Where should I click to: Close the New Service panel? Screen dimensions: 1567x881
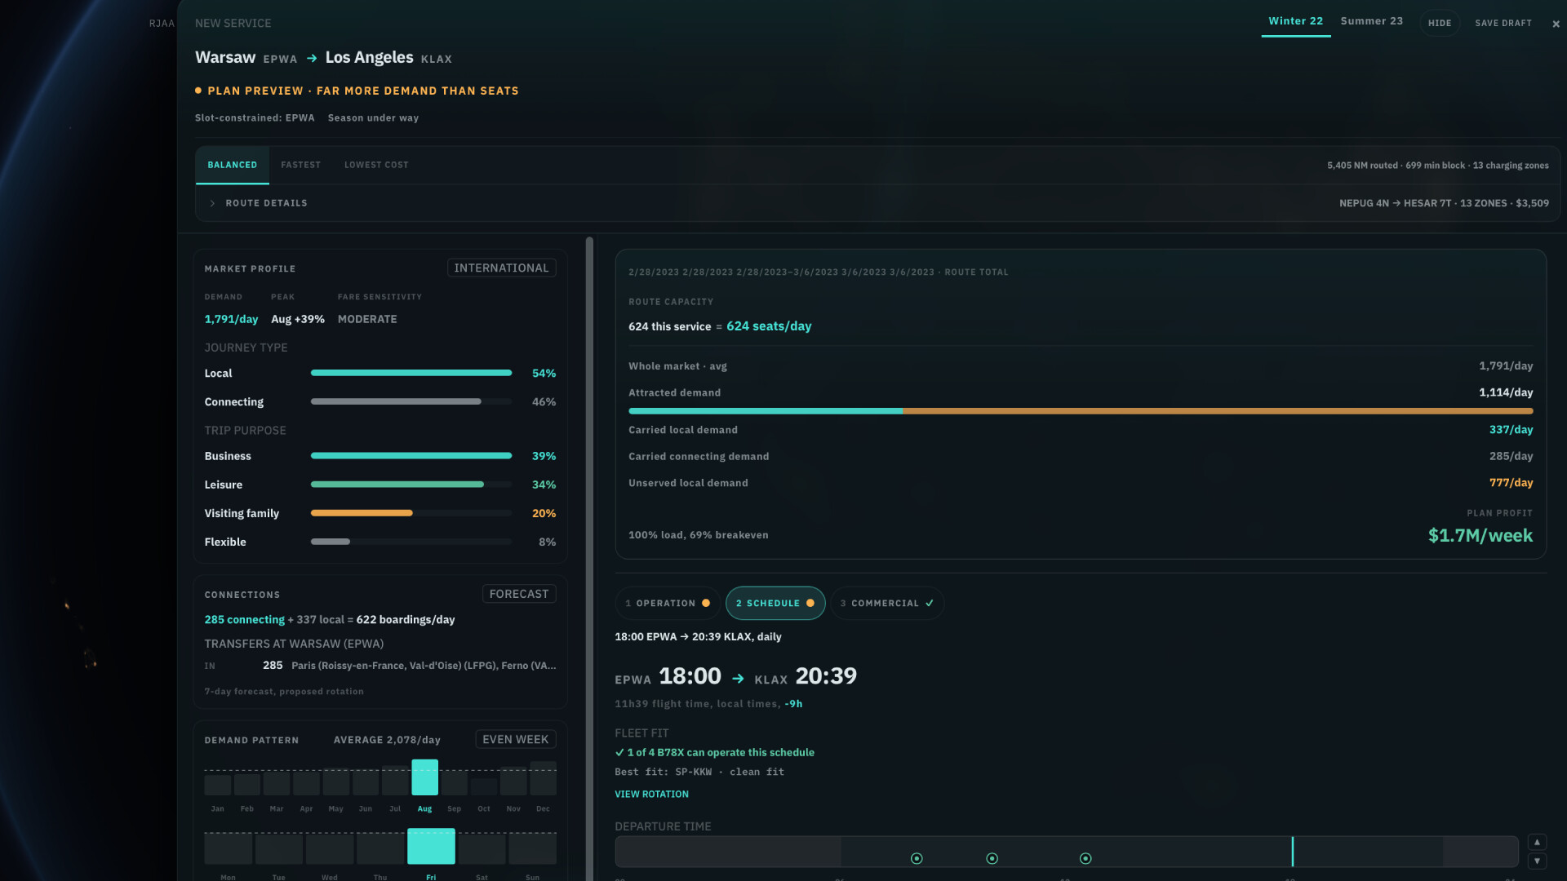[1556, 24]
